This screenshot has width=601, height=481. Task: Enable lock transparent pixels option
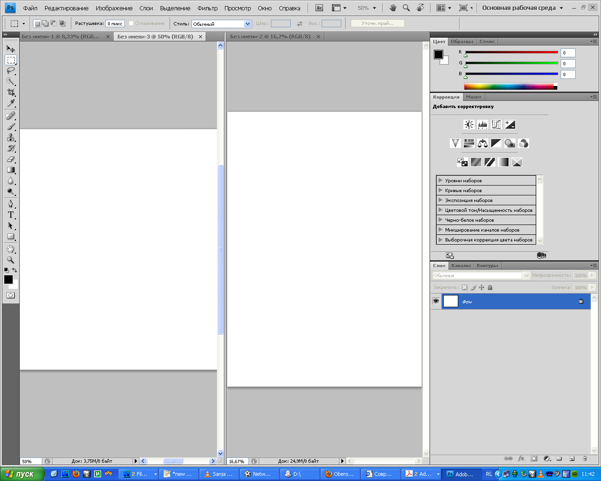click(464, 287)
